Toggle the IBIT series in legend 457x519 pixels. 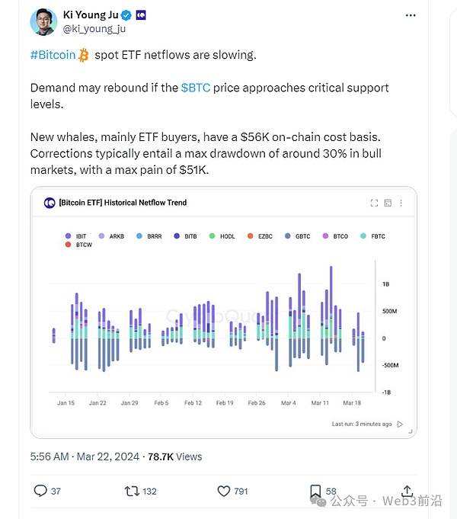click(75, 236)
